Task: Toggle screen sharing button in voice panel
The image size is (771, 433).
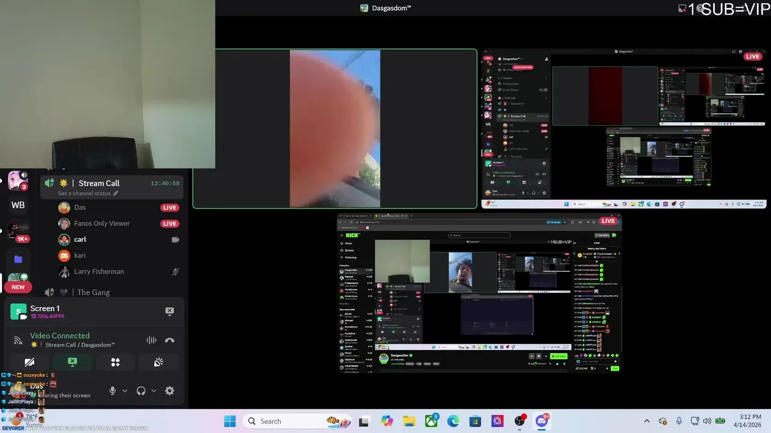Action: [x=72, y=362]
